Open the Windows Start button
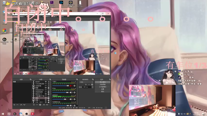This screenshot has width=207, height=116. (x=3, y=114)
